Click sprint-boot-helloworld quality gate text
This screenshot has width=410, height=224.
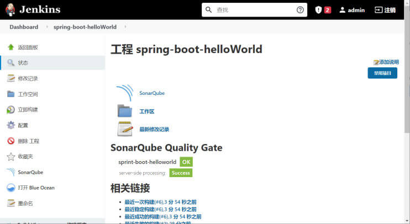click(147, 162)
